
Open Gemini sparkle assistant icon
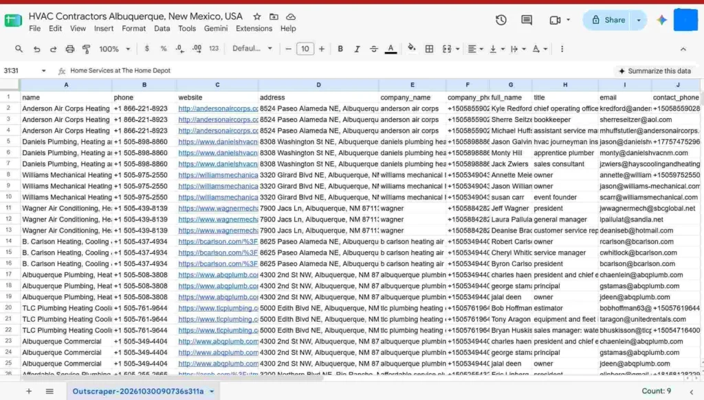point(662,20)
